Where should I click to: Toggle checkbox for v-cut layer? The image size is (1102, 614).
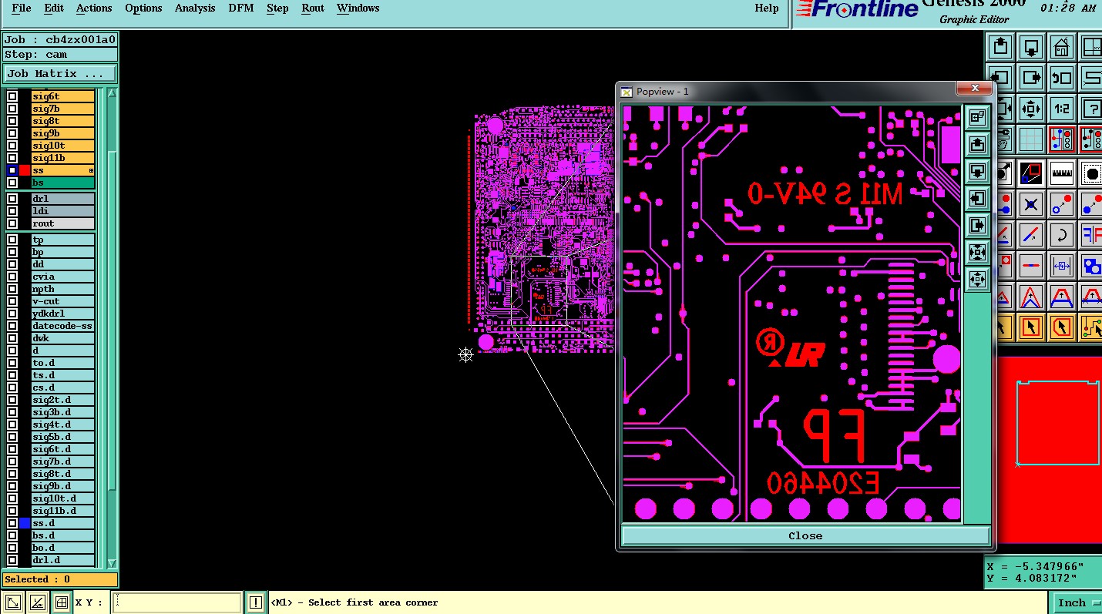[x=12, y=301]
